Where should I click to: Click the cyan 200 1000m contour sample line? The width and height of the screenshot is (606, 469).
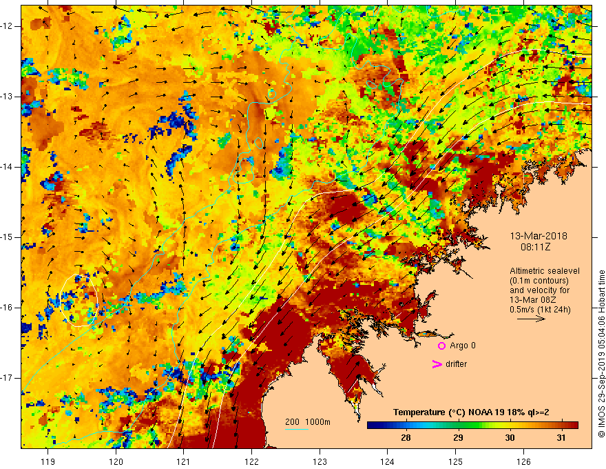pos(296,429)
